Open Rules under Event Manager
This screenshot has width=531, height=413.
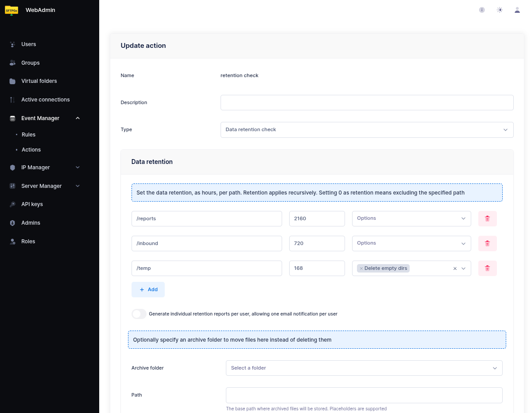click(x=28, y=135)
